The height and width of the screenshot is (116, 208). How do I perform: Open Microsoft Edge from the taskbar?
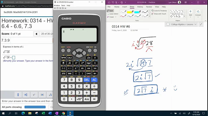click(x=23, y=113)
